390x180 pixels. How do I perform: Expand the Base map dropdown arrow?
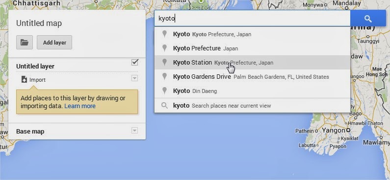point(134,131)
